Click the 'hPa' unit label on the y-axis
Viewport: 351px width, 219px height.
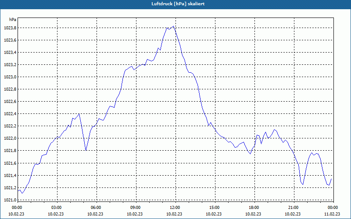click(x=13, y=19)
